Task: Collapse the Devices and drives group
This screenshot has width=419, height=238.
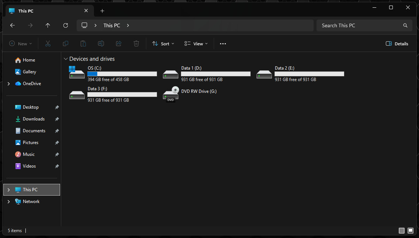Action: click(66, 59)
